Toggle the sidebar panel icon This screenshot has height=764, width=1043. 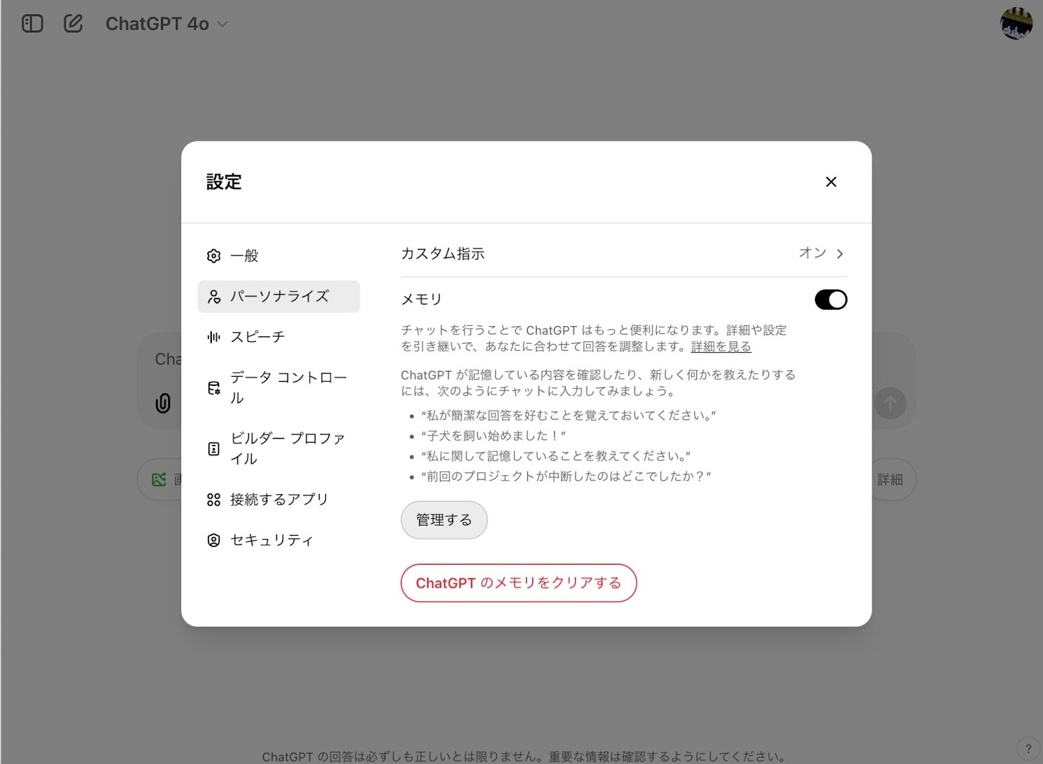coord(32,24)
